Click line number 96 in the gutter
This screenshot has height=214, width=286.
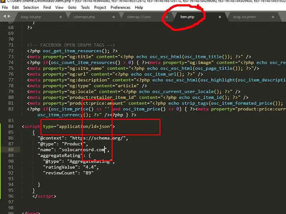(x=11, y=196)
